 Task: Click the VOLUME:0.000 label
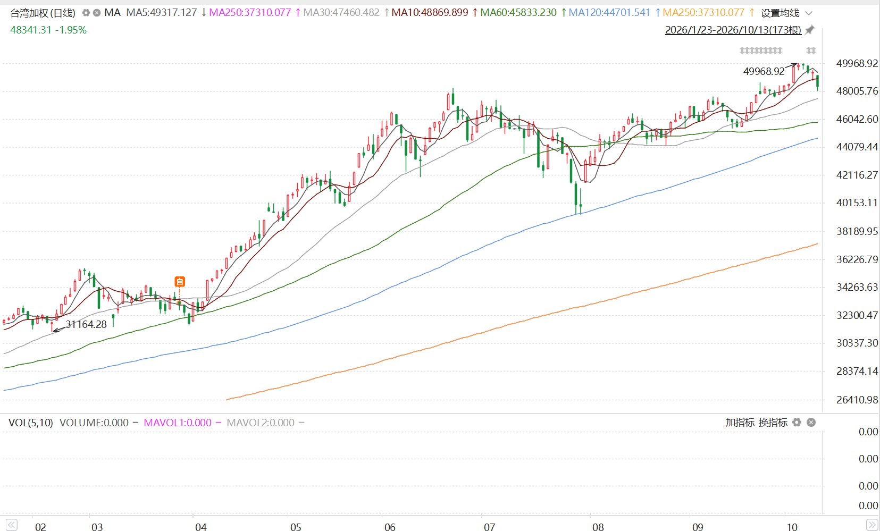point(94,423)
